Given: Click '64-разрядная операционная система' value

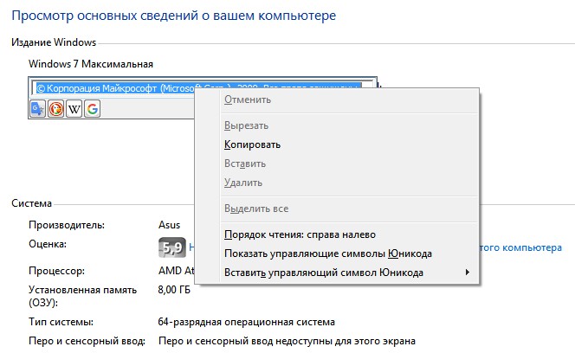Looking at the screenshot, I should point(247,322).
